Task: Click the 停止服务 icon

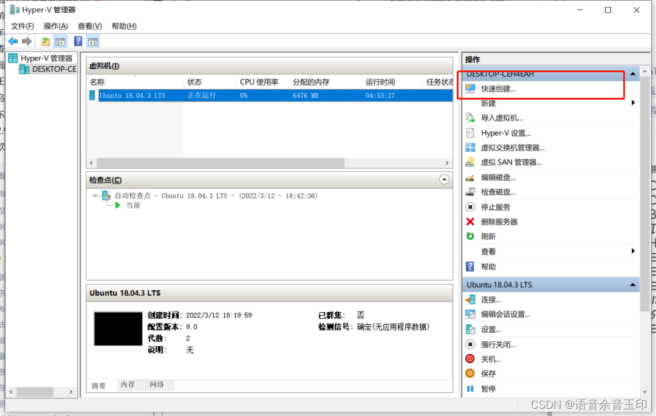Action: 470,207
